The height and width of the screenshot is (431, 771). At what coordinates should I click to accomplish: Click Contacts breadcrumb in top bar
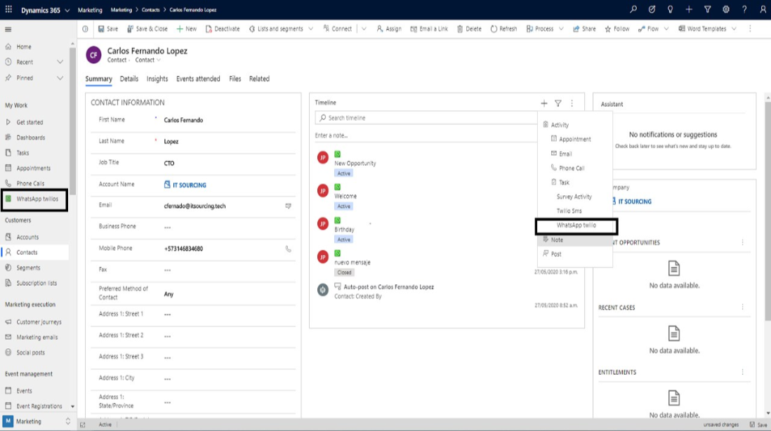click(x=150, y=10)
